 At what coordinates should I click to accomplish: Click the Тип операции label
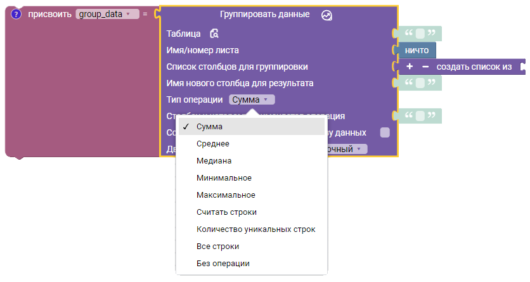(195, 99)
